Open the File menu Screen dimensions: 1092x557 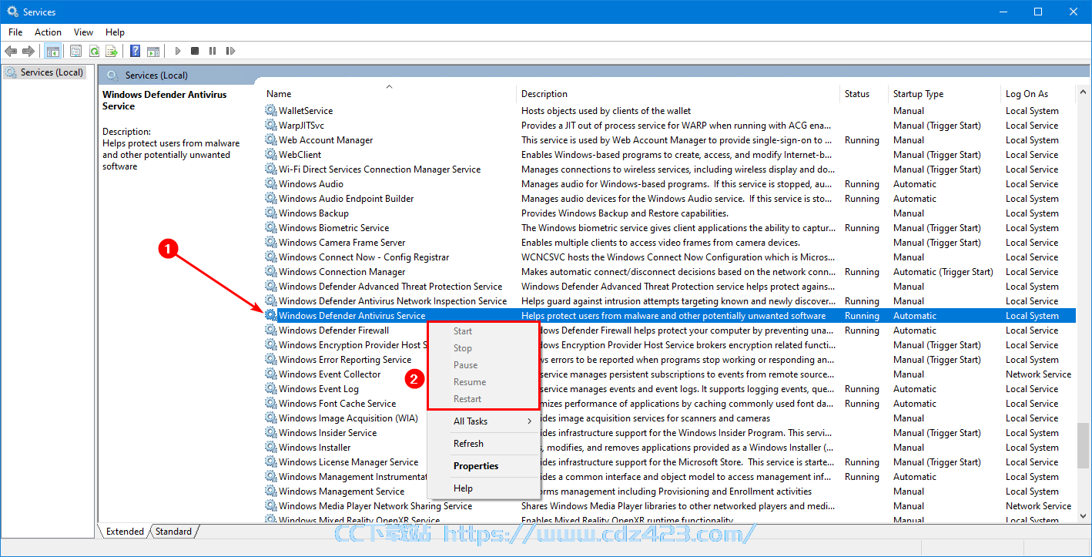pyautogui.click(x=15, y=32)
